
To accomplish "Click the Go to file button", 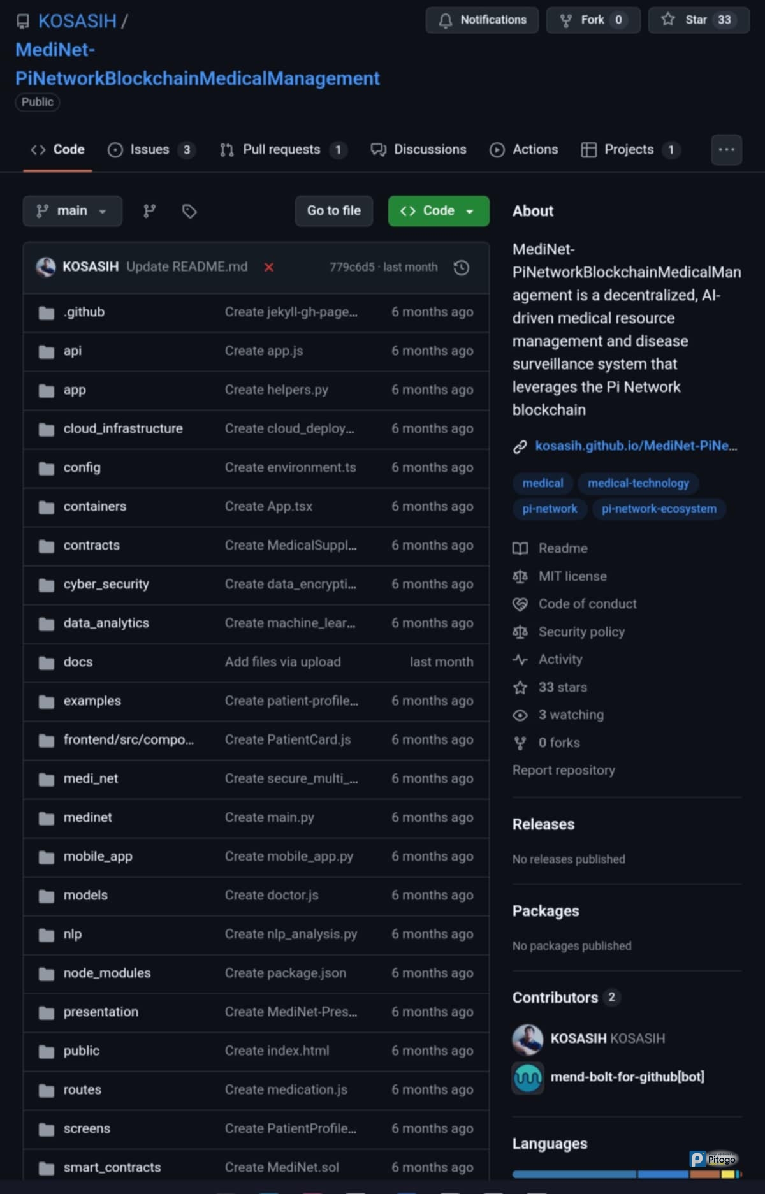I will pyautogui.click(x=334, y=211).
